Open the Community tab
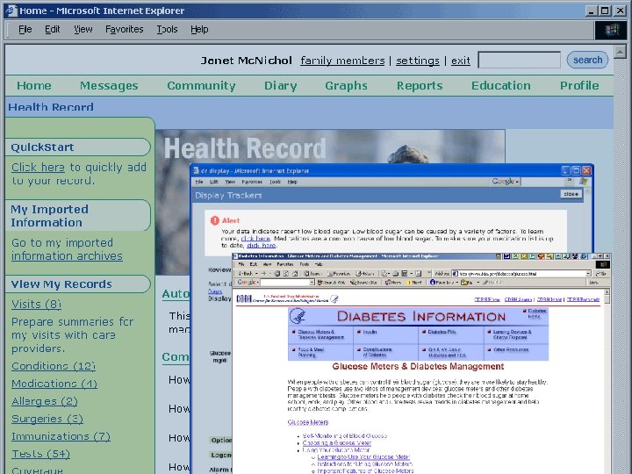632x474 pixels. (201, 85)
